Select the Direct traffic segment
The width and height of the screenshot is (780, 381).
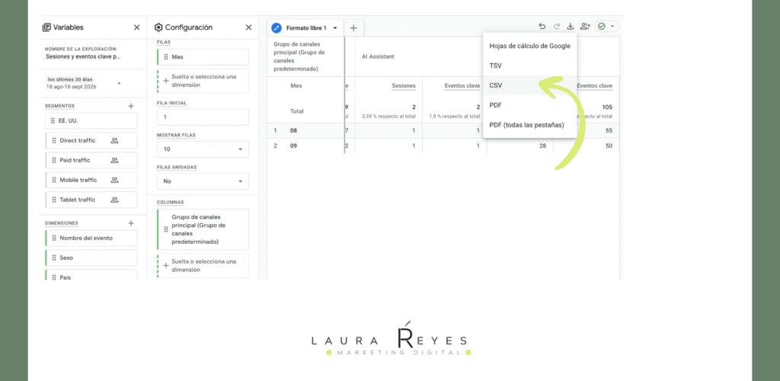(x=91, y=141)
